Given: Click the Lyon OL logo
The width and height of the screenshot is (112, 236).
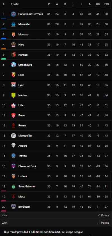Looking at the screenshot, I should click(x=13, y=85).
